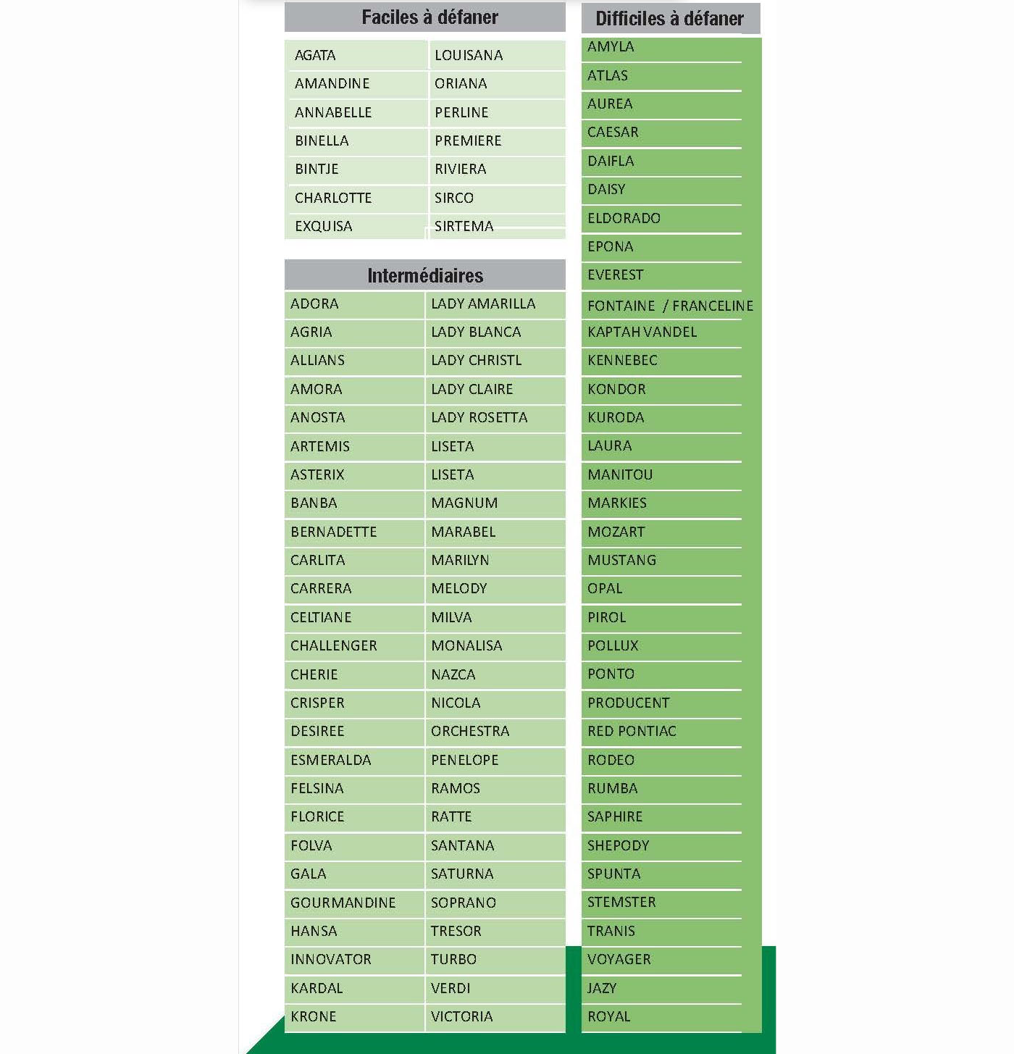The width and height of the screenshot is (1014, 1054).
Task: Click the FONTAINE / FRANCELINE row
Action: click(671, 306)
